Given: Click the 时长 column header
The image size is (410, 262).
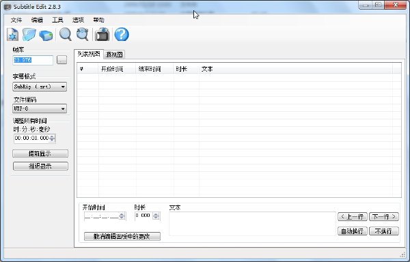Looking at the screenshot, I should [186, 69].
